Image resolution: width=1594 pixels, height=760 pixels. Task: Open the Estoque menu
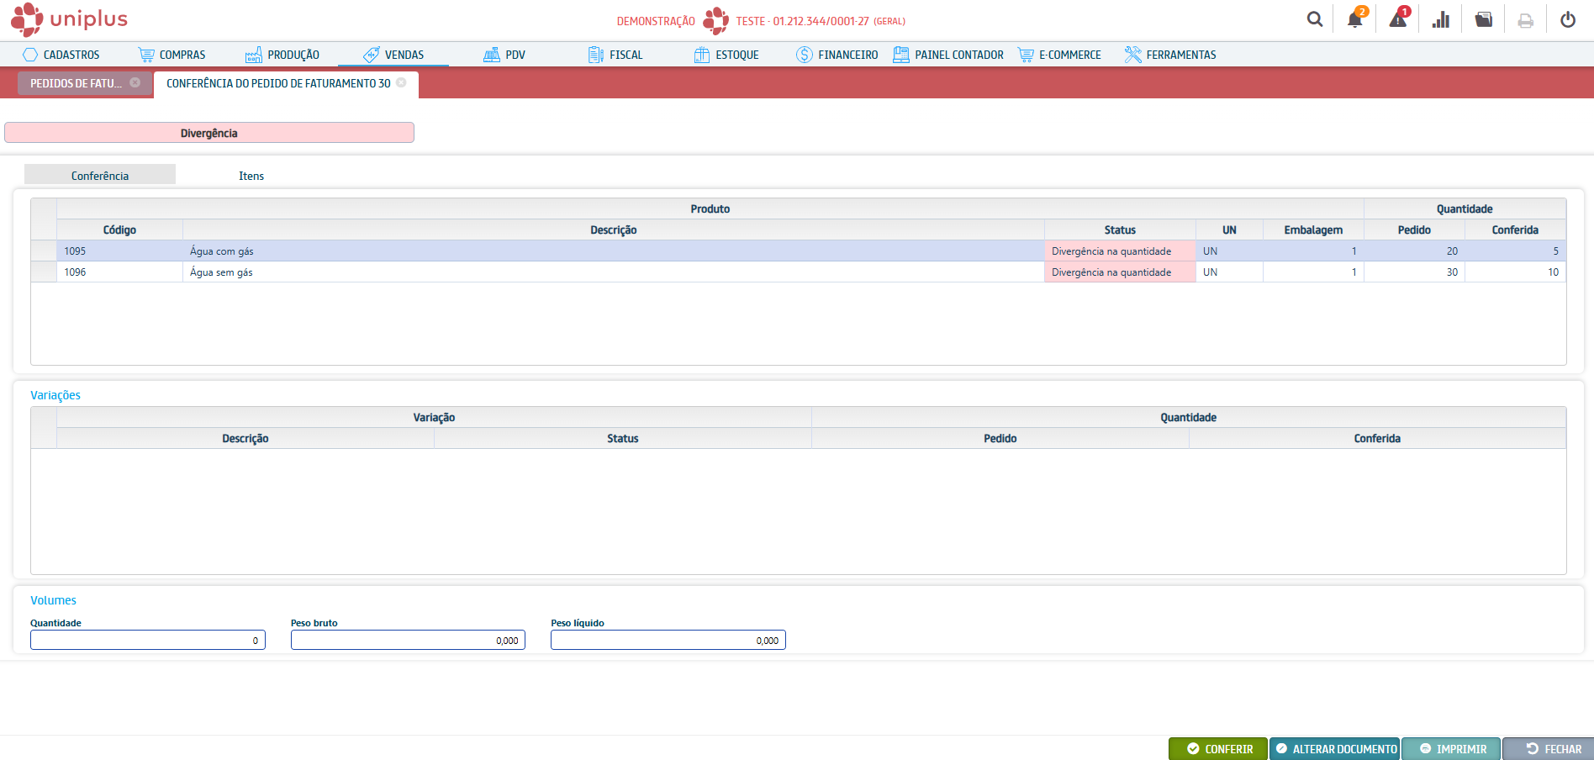(x=726, y=55)
